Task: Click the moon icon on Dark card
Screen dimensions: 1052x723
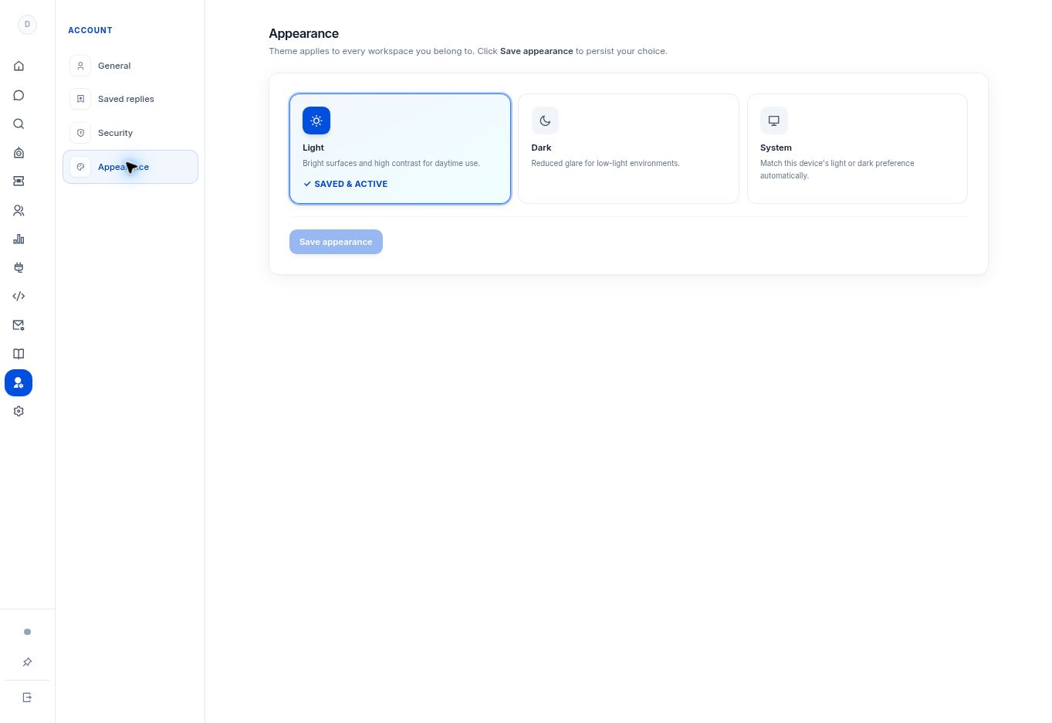Action: pos(545,120)
